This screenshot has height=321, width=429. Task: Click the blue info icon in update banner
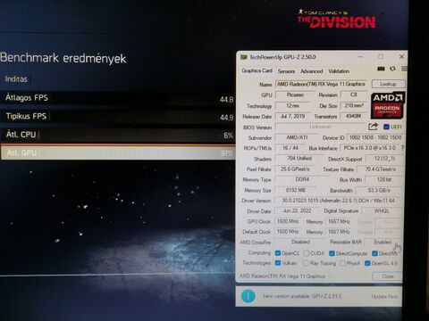coord(248,296)
